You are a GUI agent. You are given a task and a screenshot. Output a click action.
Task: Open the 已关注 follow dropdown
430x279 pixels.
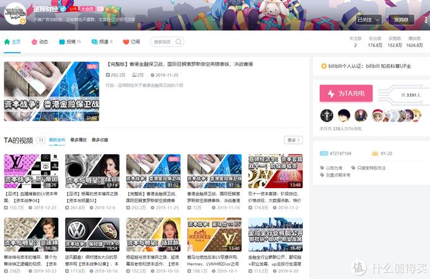coord(368,20)
